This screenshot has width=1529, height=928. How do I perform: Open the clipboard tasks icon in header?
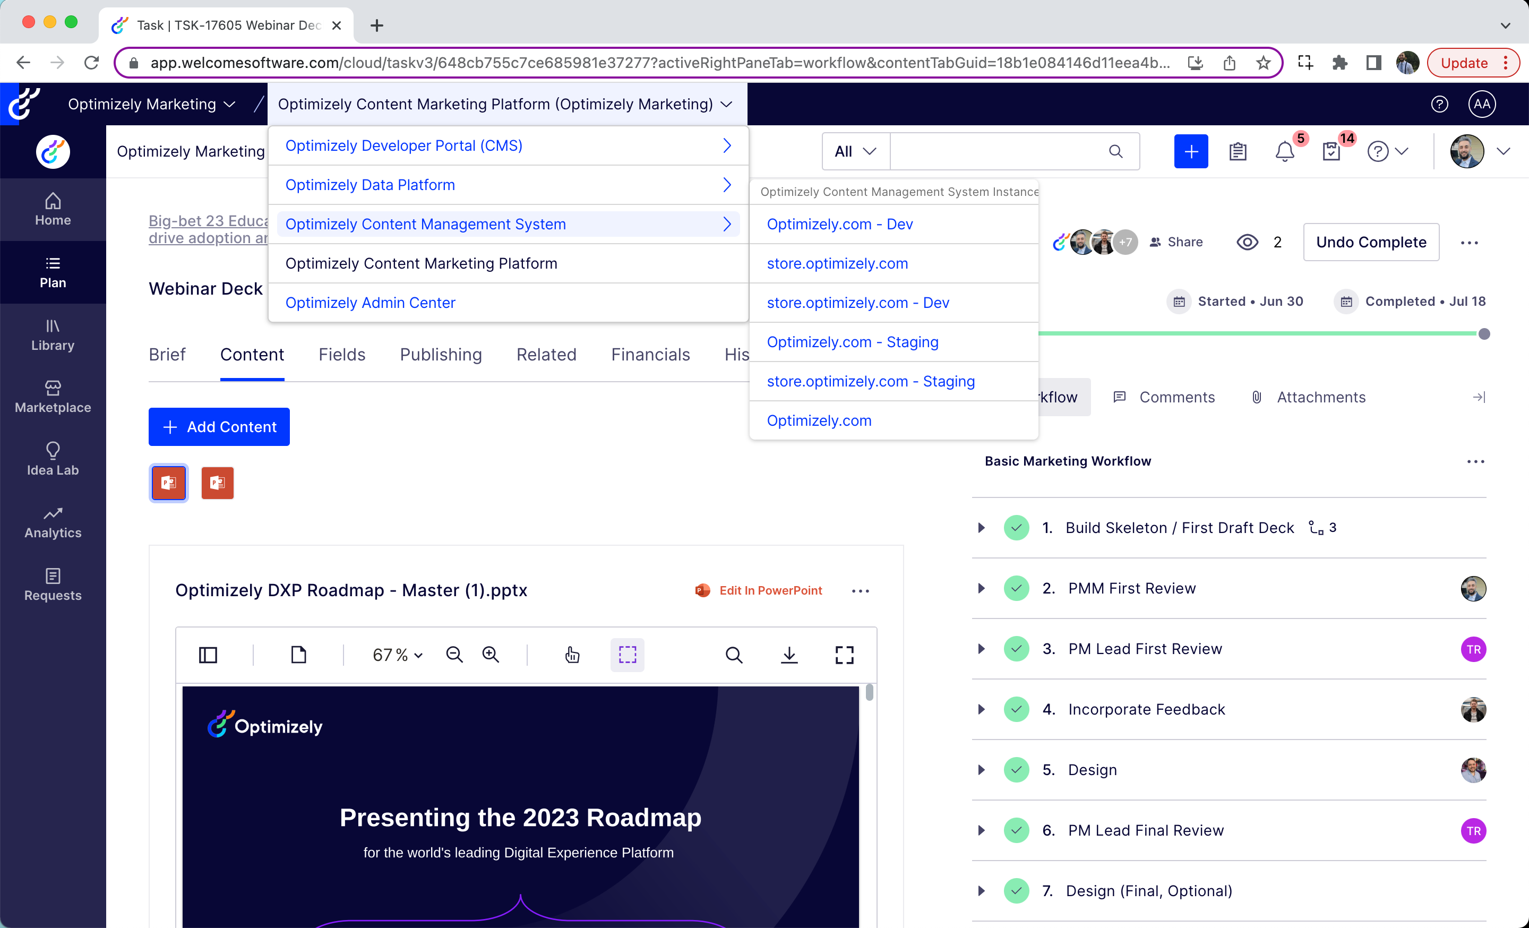tap(1238, 151)
